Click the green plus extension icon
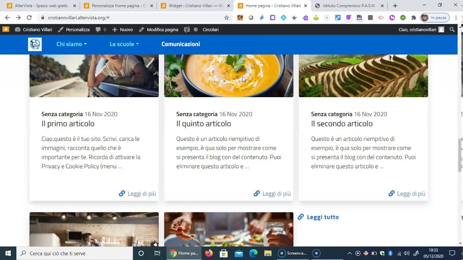Screen dimensions: 463x260 (403, 18)
